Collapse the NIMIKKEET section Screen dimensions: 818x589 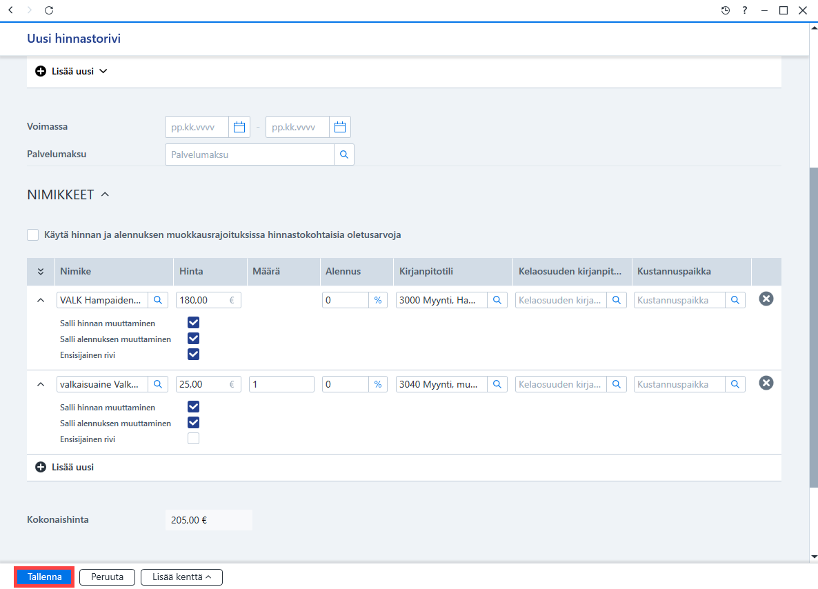[x=105, y=194]
